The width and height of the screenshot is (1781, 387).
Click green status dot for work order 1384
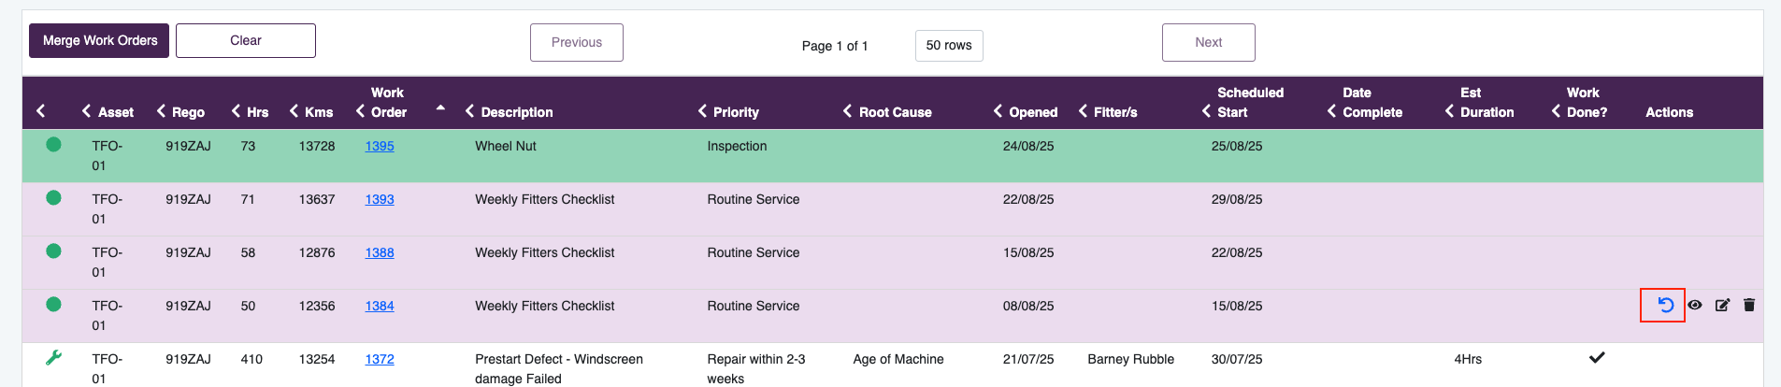point(53,305)
